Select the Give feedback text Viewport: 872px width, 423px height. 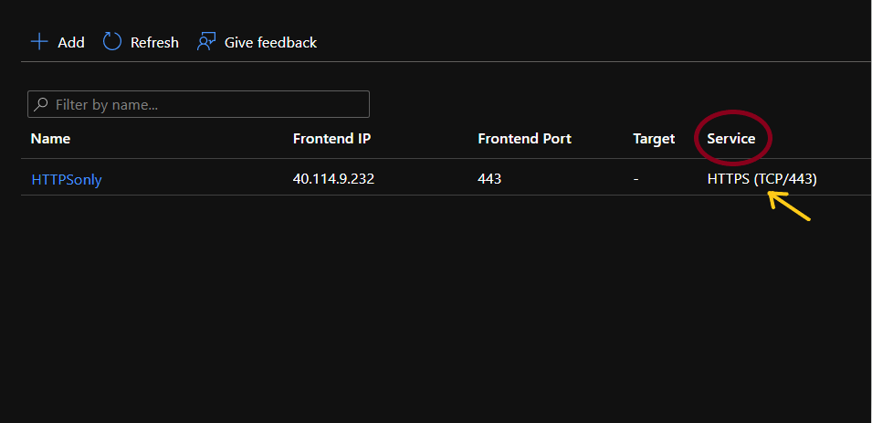coord(270,42)
